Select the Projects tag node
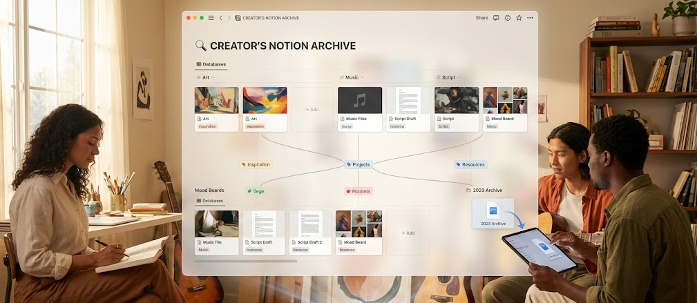Viewport: 697px width, 303px height. point(359,164)
